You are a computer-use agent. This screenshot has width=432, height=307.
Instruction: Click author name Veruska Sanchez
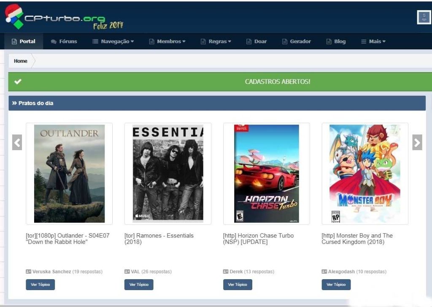tap(51, 272)
